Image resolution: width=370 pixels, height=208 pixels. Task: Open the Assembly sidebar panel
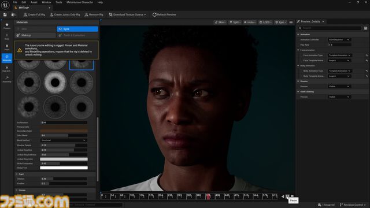pyautogui.click(x=7, y=79)
